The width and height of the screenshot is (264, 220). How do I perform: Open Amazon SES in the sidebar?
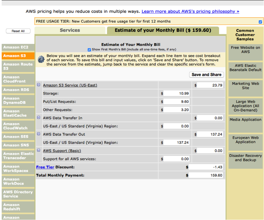pyautogui.click(x=18, y=137)
